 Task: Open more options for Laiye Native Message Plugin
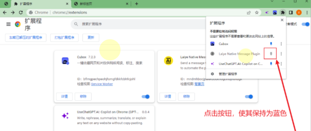coord(281,54)
